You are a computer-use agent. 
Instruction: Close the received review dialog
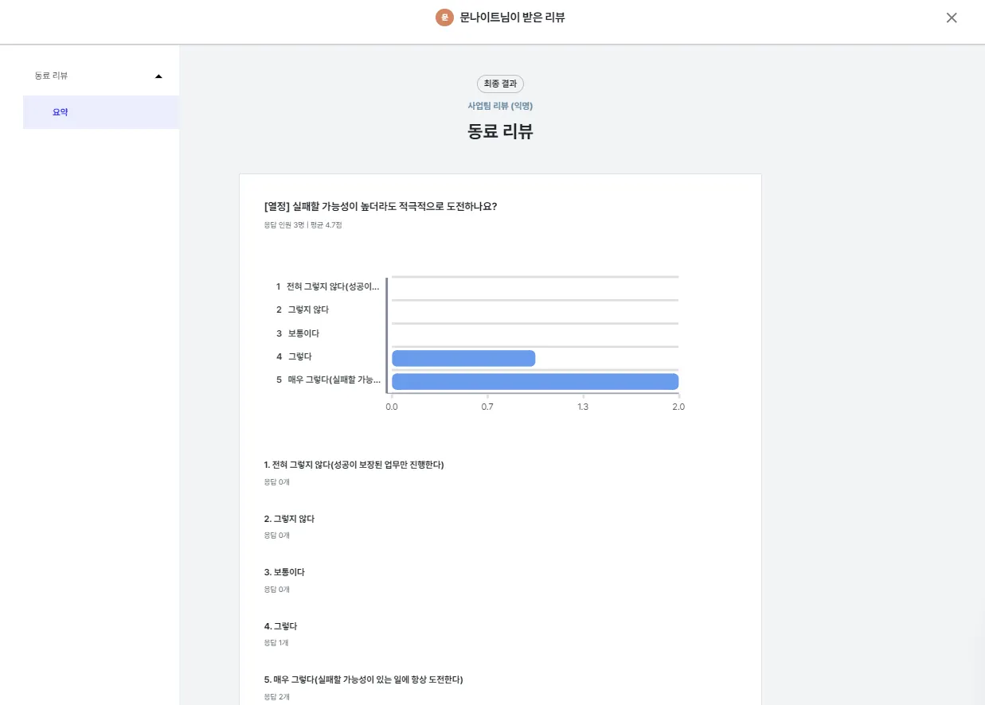click(x=952, y=18)
